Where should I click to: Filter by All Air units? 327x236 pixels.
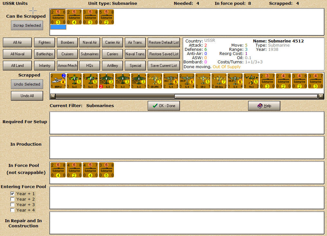[17, 42]
